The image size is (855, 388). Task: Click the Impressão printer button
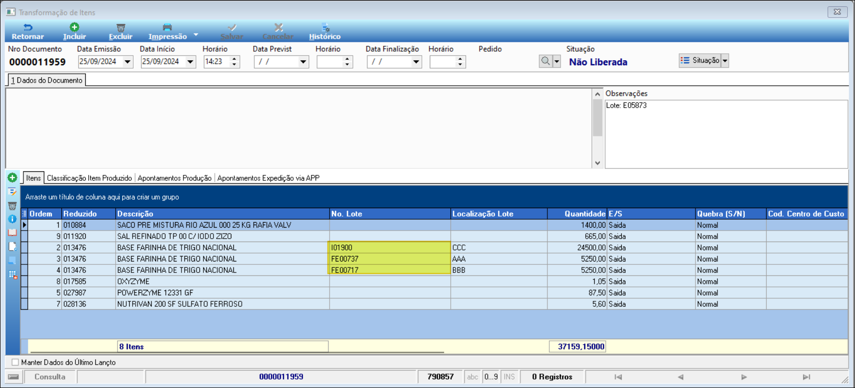pos(168,31)
